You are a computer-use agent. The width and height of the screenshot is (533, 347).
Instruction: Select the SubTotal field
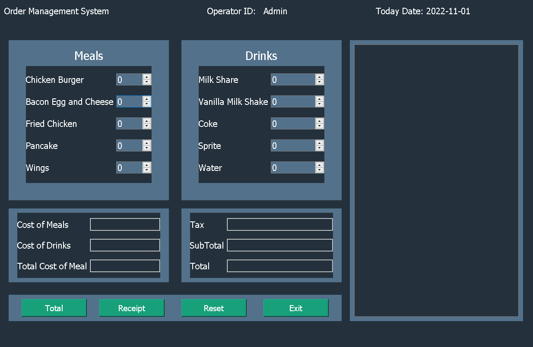(279, 245)
